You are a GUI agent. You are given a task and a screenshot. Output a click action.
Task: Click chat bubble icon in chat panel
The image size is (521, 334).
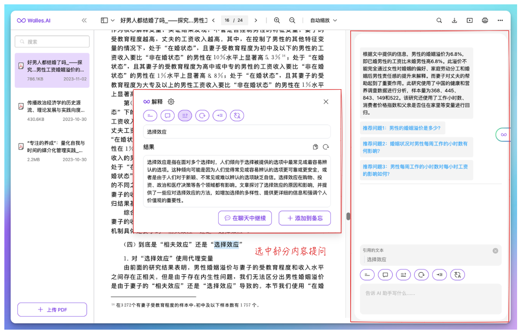pos(385,275)
